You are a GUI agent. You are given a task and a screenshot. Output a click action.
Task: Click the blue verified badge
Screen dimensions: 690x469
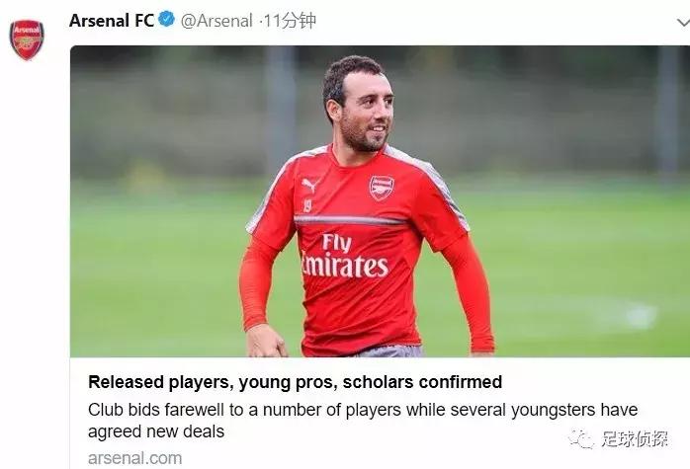[x=167, y=20]
